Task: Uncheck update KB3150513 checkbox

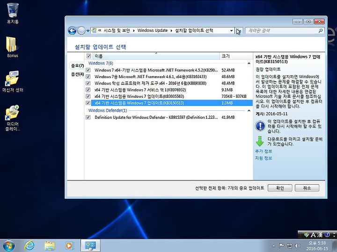Action: pyautogui.click(x=88, y=103)
